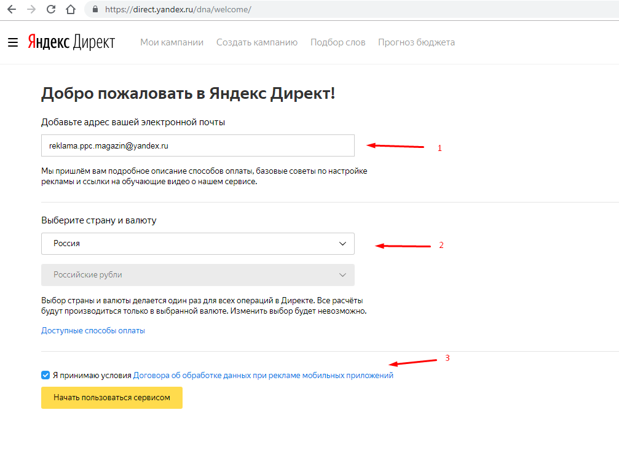This screenshot has width=619, height=453.
Task: Open Доступные способы оплаты link
Action: [x=93, y=330]
